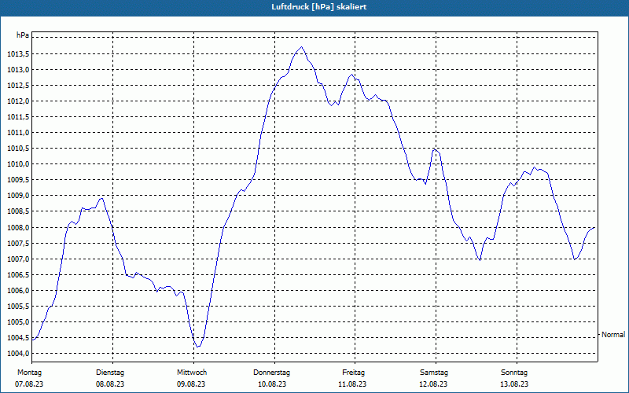The height and width of the screenshot is (393, 629).
Task: Select the 1007,0 axis value
Action: (x=18, y=259)
